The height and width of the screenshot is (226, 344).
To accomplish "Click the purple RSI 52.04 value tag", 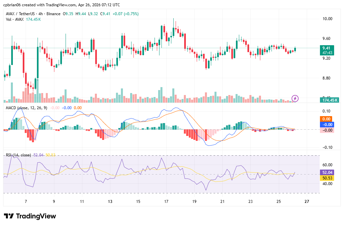I will coord(327,172).
